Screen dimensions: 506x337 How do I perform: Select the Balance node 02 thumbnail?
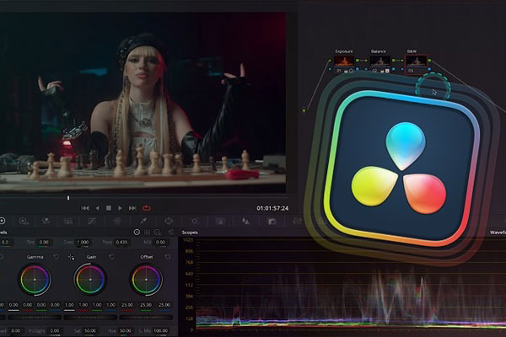(379, 61)
